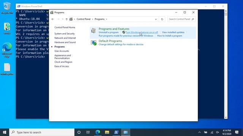Switch to PowerShell on the taskbar

click(x=116, y=132)
